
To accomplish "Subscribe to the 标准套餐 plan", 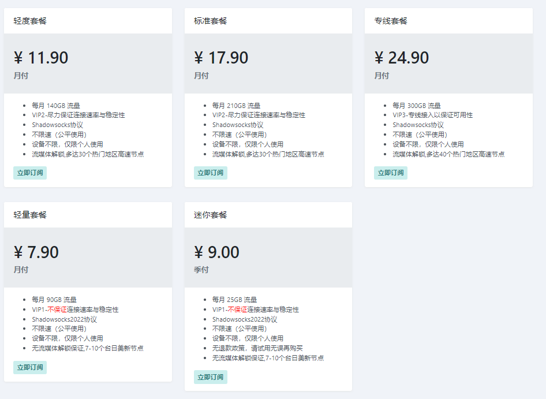I will [211, 173].
